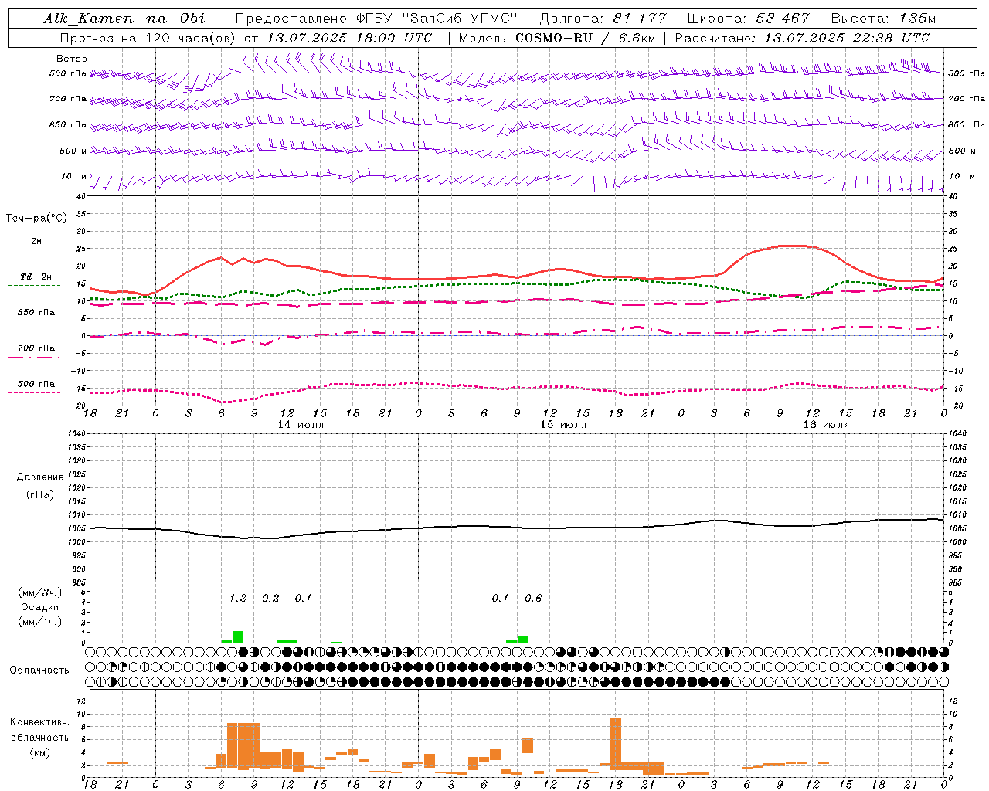Click the 0.2 precipitation amount value
989x791 pixels.
pos(270,599)
